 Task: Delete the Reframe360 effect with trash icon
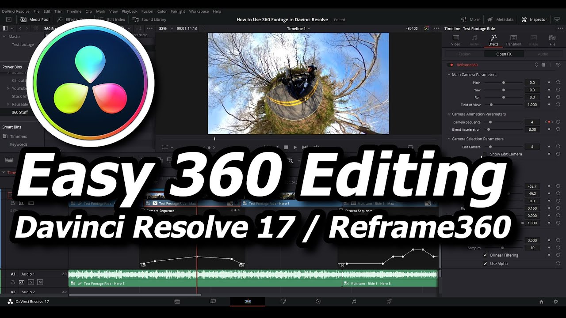coord(543,65)
